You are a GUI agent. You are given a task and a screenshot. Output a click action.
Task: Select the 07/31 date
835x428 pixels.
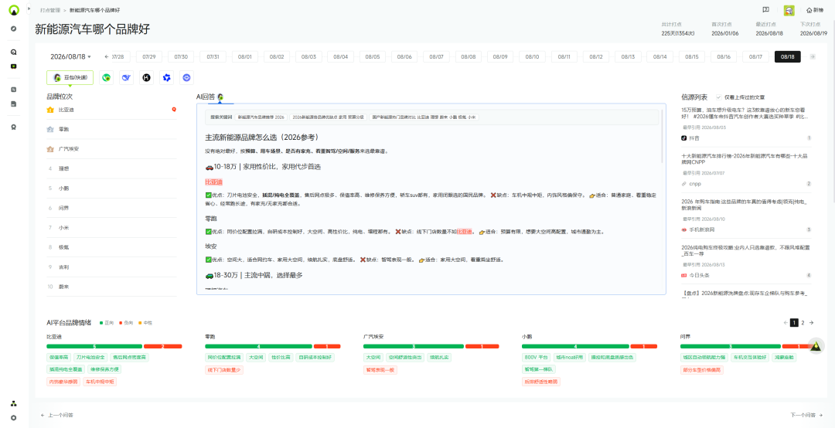pos(213,56)
